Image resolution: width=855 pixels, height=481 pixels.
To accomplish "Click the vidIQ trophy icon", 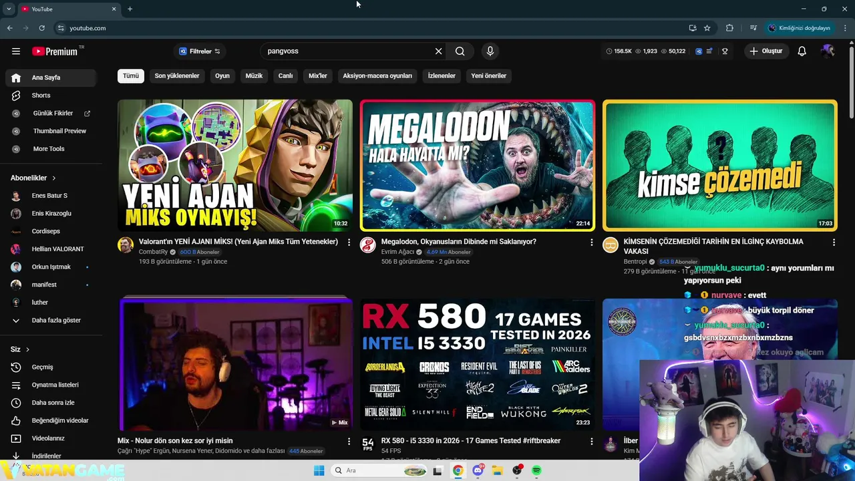I will click(725, 51).
